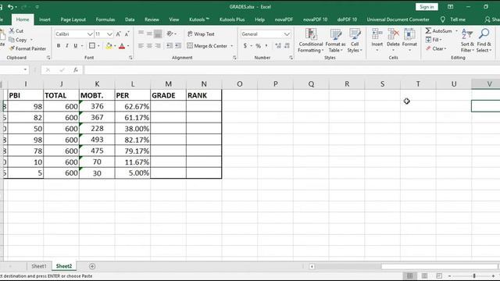Decrease font size with small A

click(x=127, y=34)
